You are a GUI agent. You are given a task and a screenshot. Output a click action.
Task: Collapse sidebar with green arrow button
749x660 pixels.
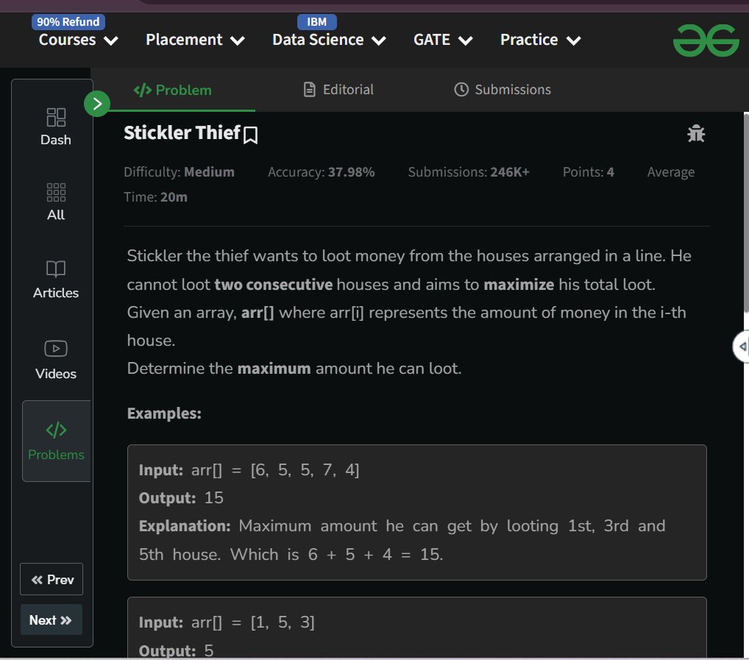(97, 104)
